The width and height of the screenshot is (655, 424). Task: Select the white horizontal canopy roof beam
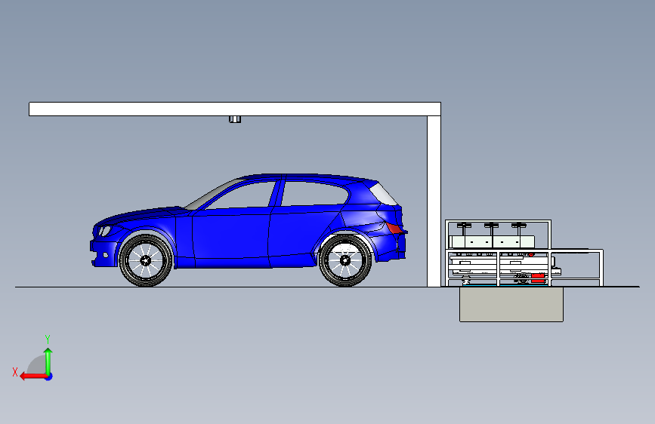pyautogui.click(x=235, y=109)
